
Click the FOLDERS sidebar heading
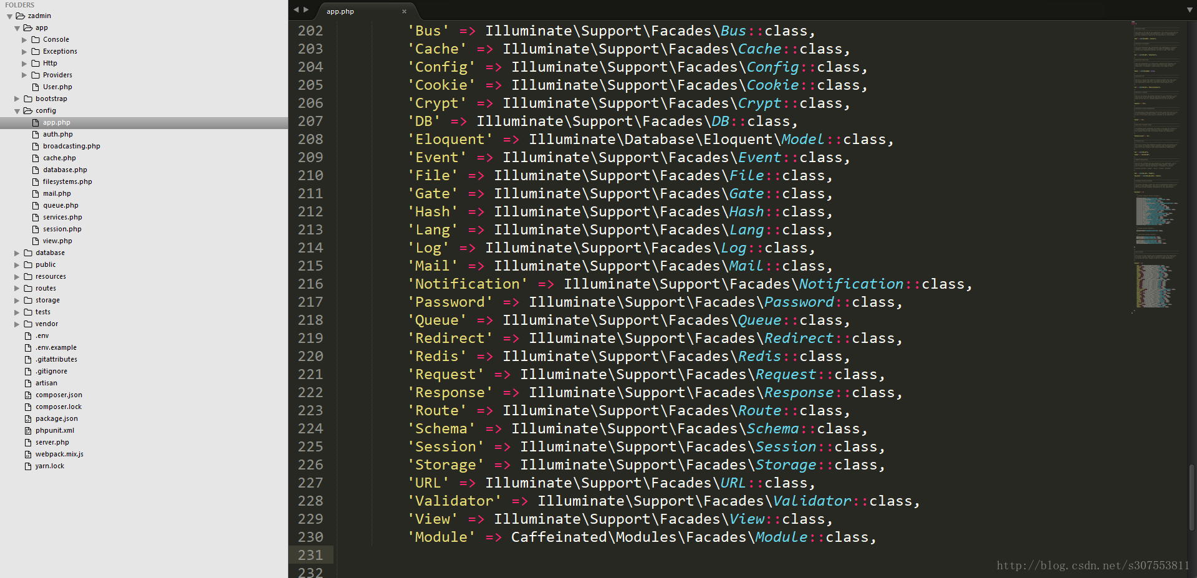point(20,5)
